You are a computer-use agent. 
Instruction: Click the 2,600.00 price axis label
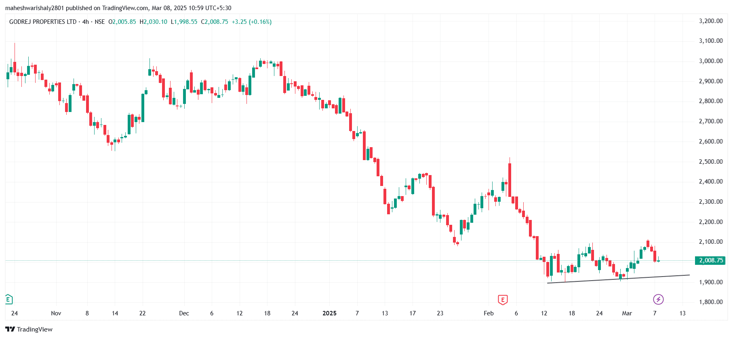click(711, 142)
